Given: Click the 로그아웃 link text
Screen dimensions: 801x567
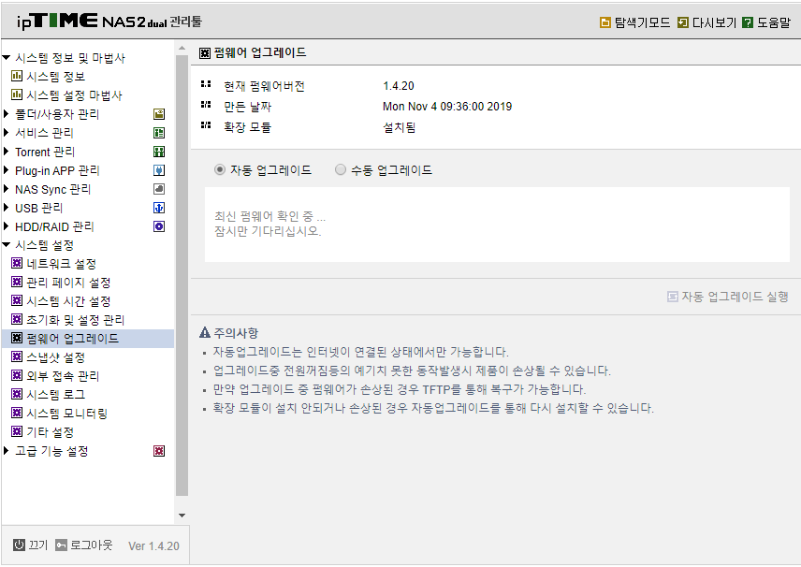Looking at the screenshot, I should click(92, 545).
